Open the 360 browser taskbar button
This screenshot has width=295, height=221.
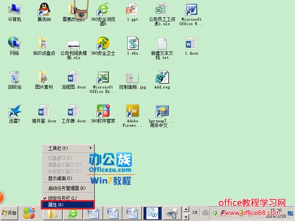(73, 214)
